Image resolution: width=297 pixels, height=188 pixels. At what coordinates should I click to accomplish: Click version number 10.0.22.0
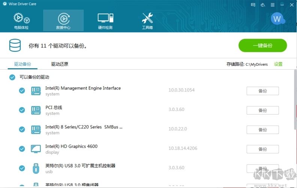(178, 129)
